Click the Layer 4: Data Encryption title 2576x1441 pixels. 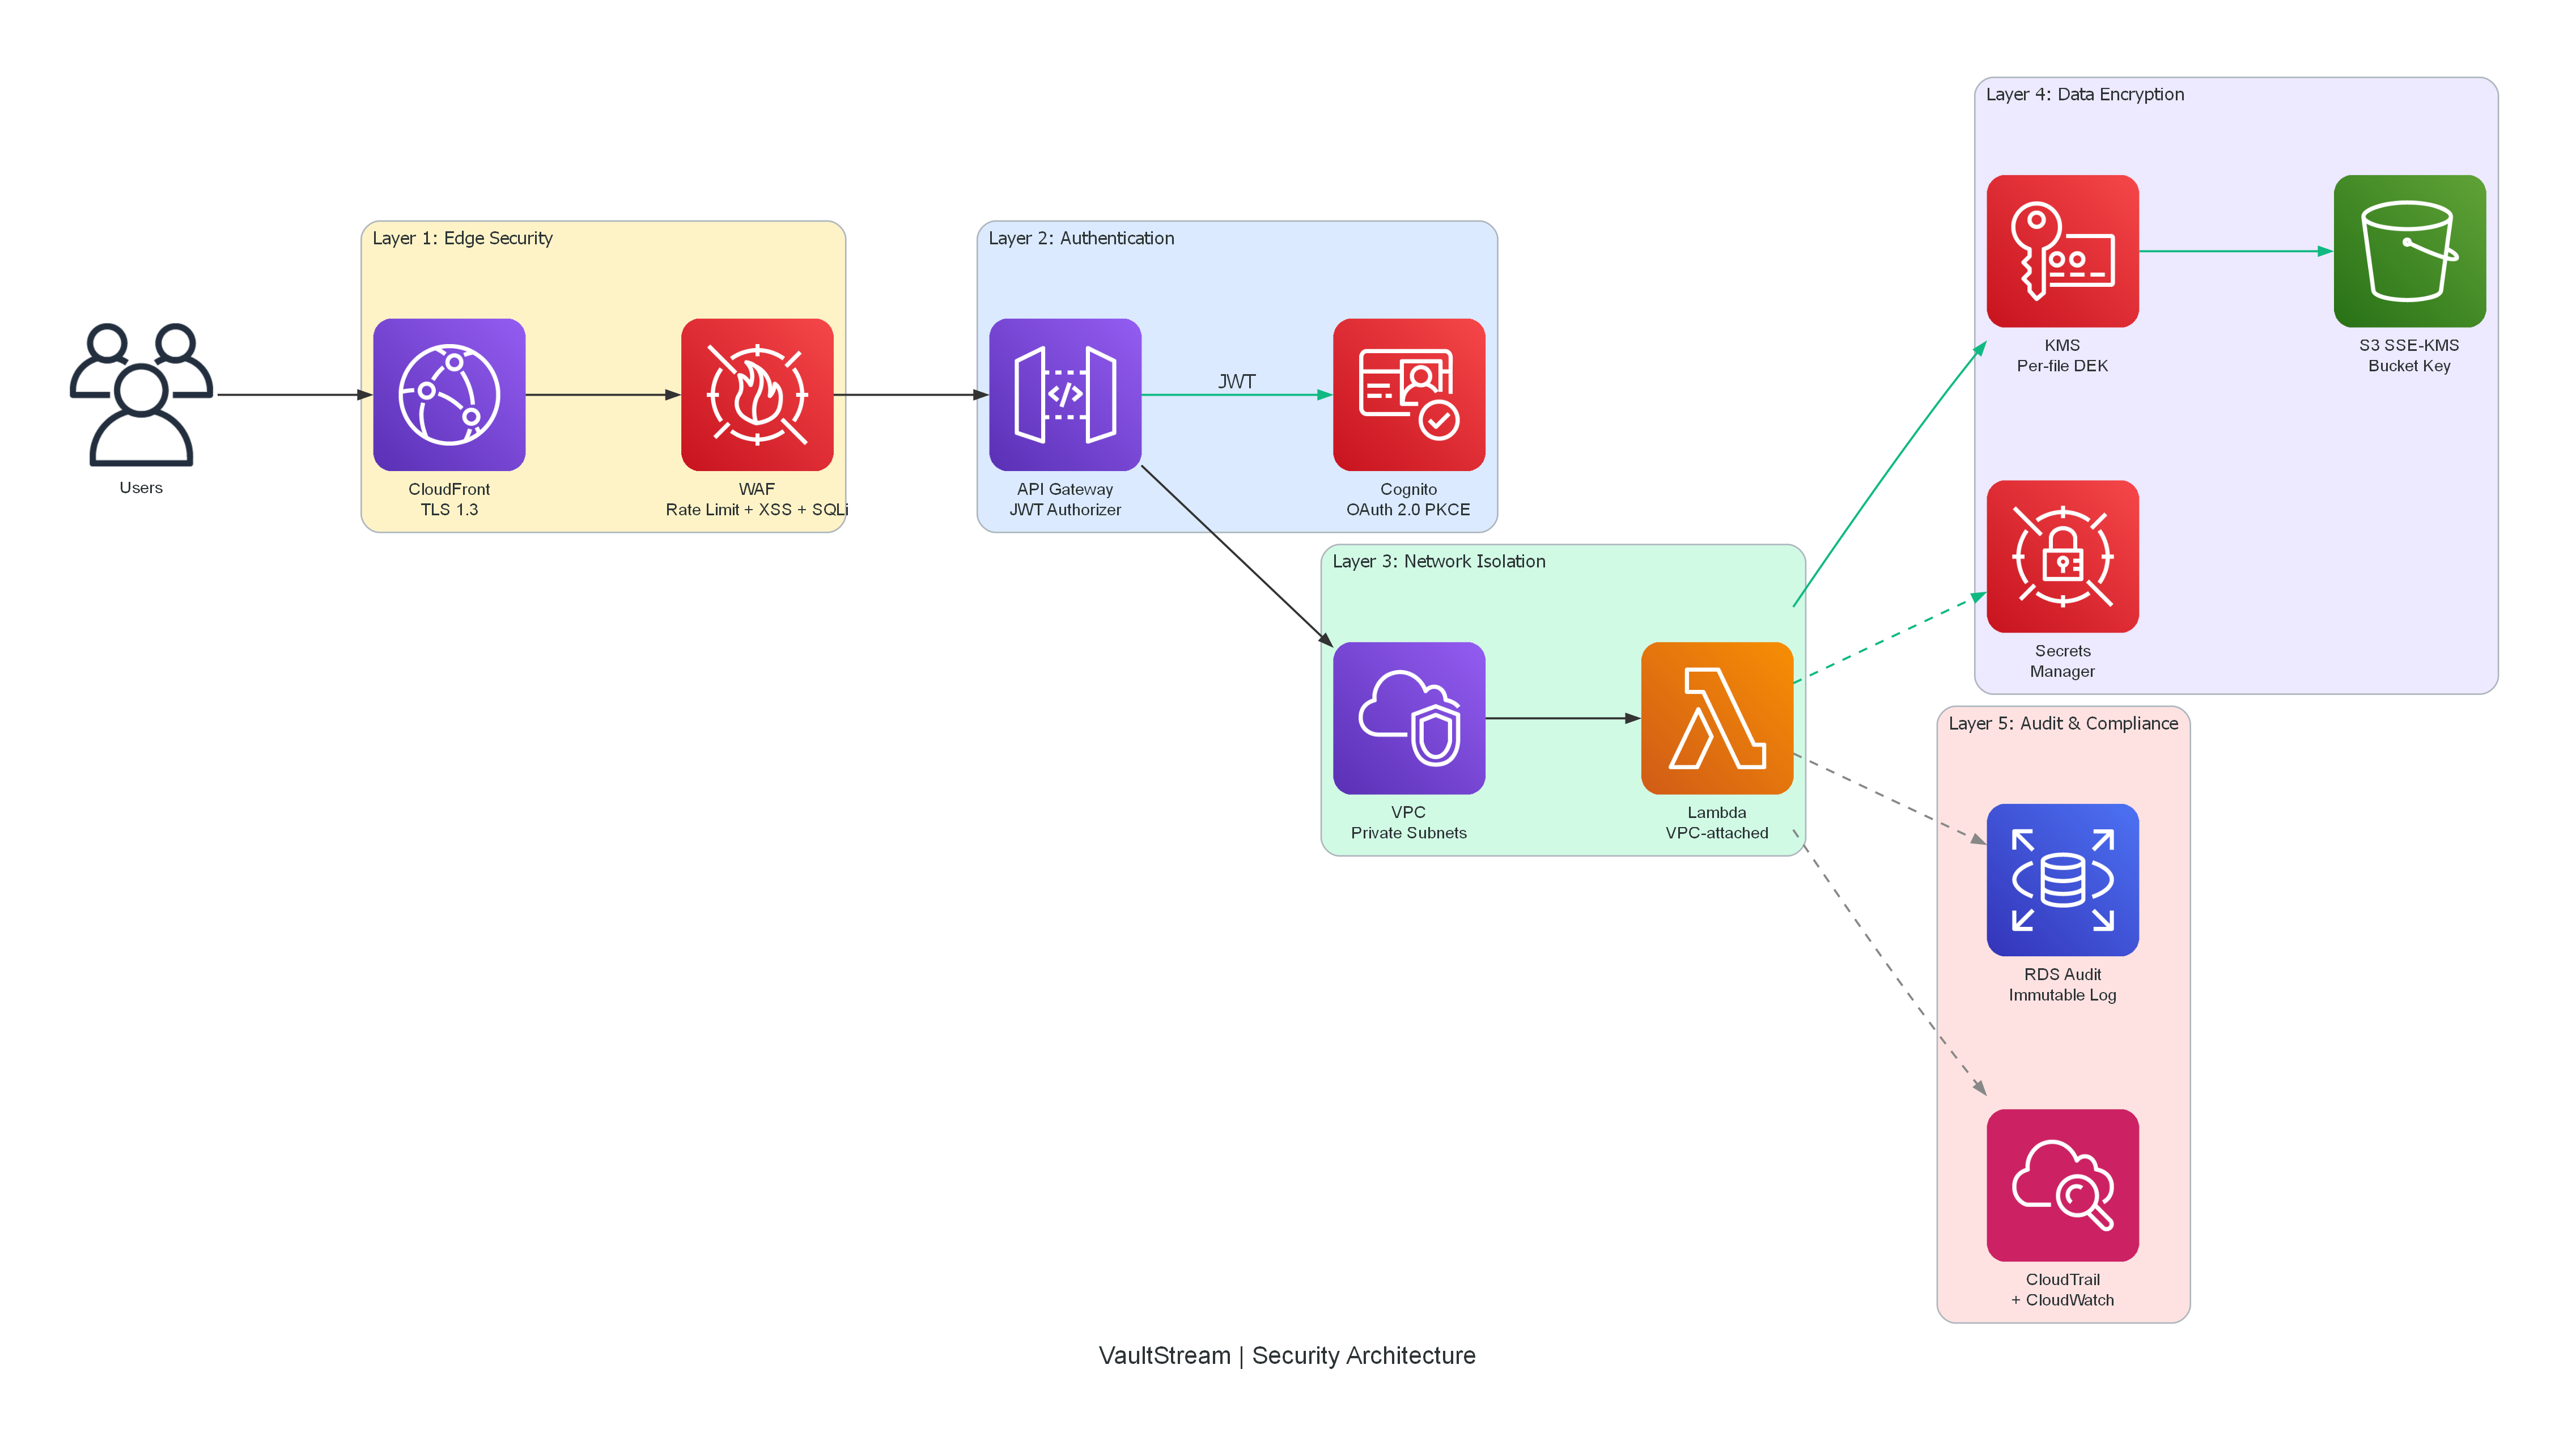2085,94
